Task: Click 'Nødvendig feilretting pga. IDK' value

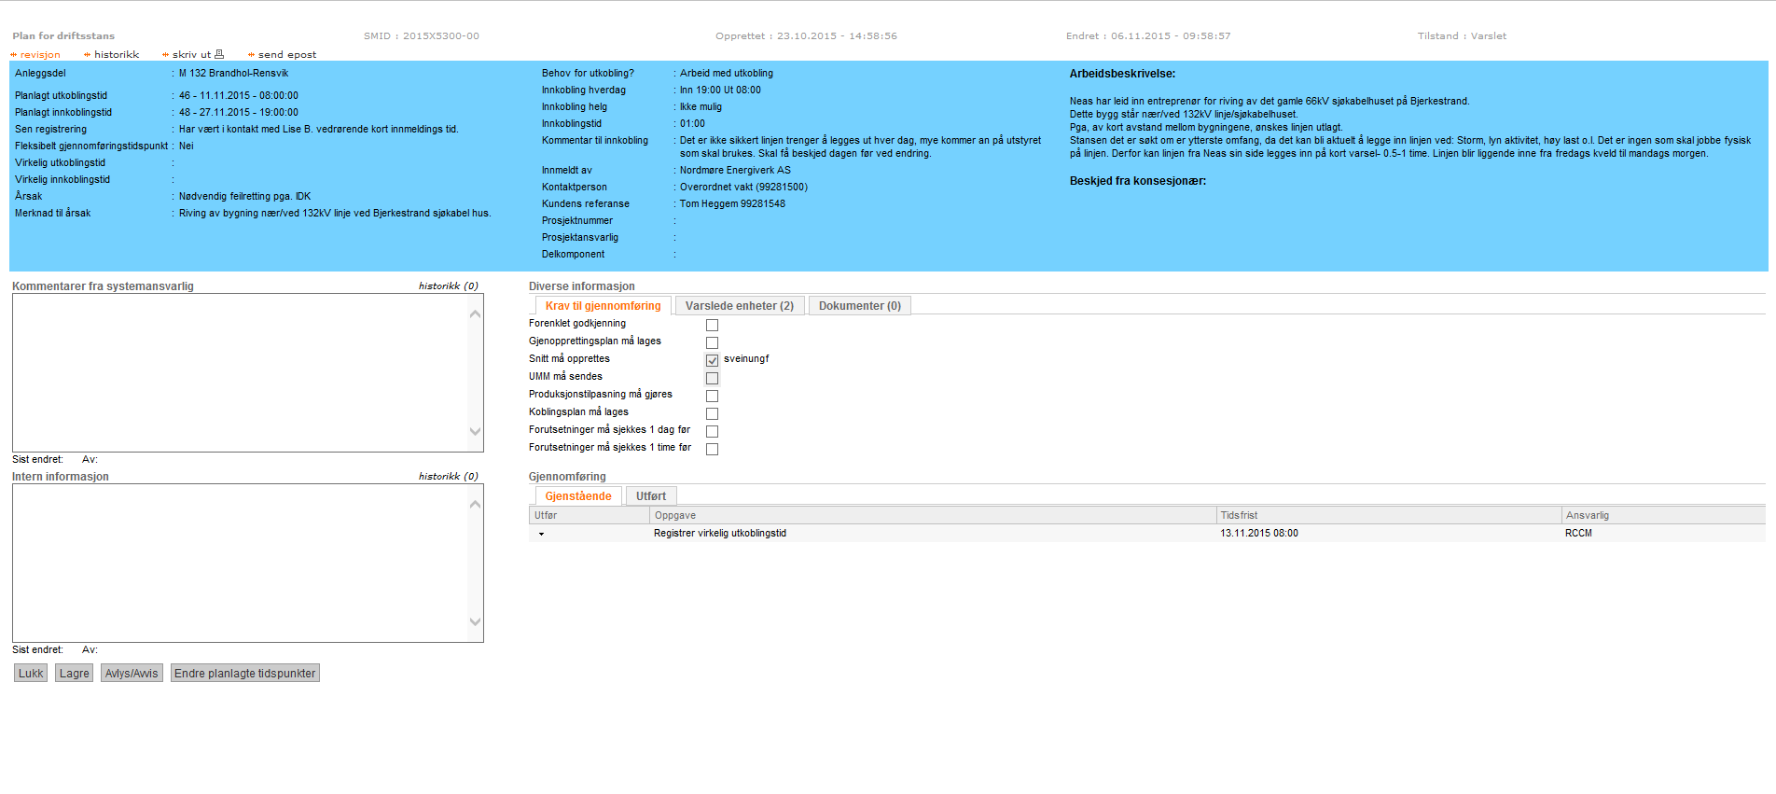Action: 245,197
